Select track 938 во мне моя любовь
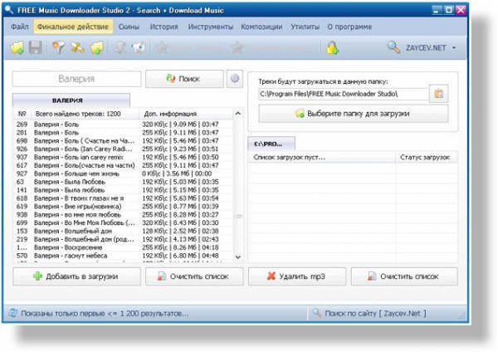Image resolution: width=498 pixels, height=352 pixels. point(123,215)
